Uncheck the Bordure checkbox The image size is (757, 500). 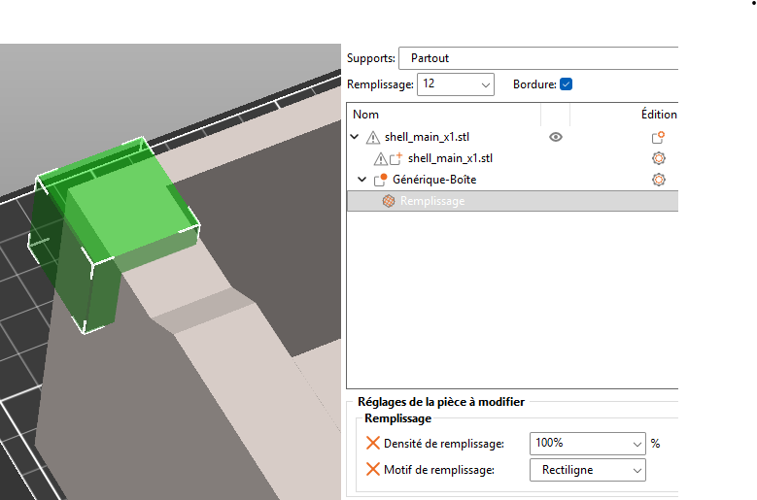[x=566, y=84]
